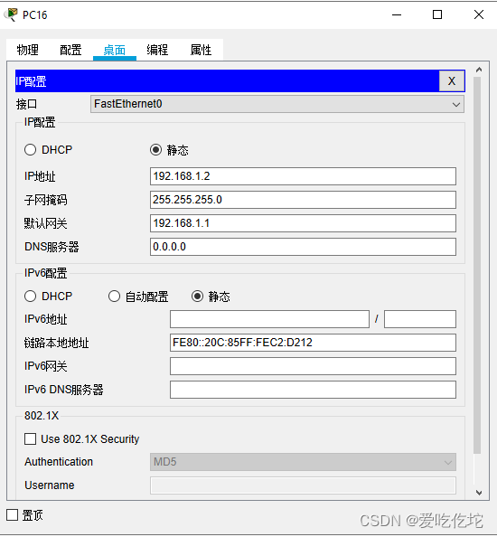Maximize the PC16 window
This screenshot has height=537, width=497.
click(437, 14)
